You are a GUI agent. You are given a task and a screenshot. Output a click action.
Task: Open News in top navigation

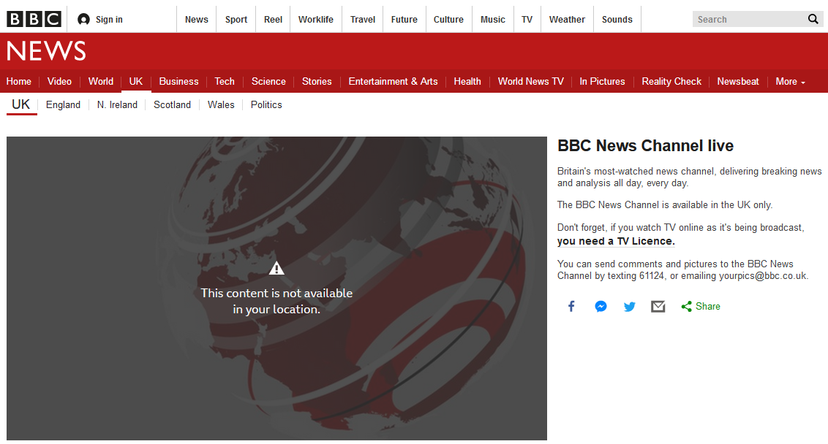click(197, 20)
